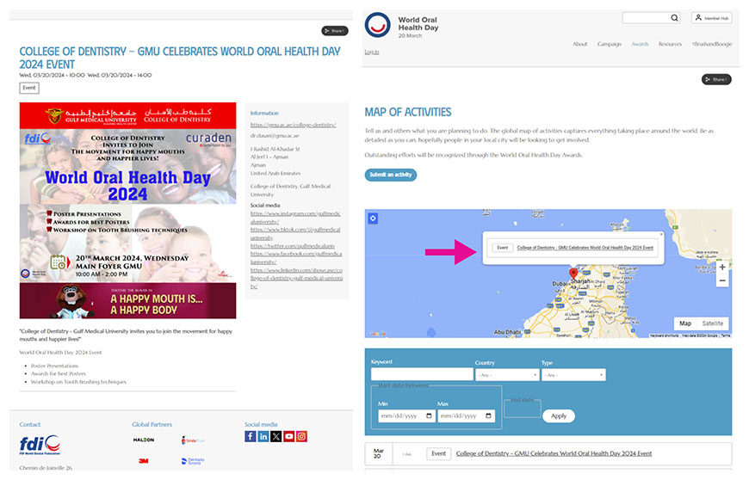749x480 pixels.
Task: Open the twitter.com/gulfmedicaluniv link
Action: (x=293, y=246)
